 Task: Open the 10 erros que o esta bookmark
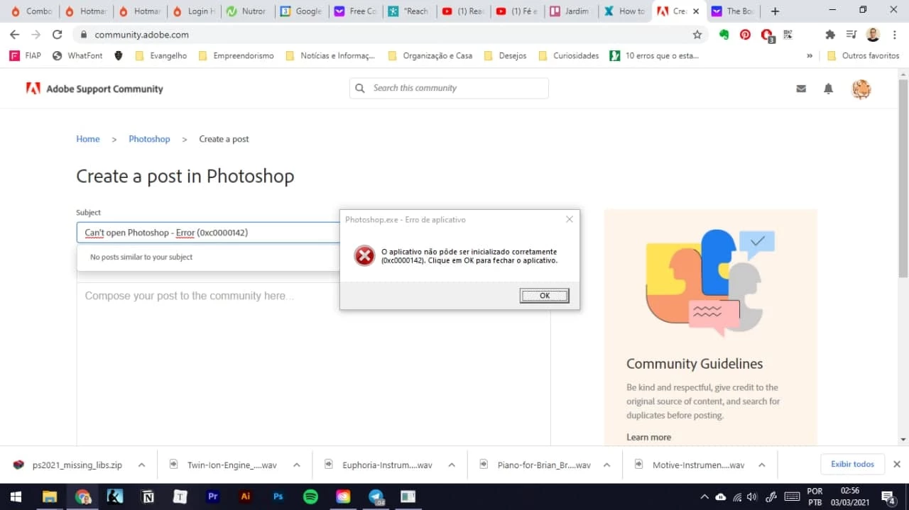[x=655, y=55]
